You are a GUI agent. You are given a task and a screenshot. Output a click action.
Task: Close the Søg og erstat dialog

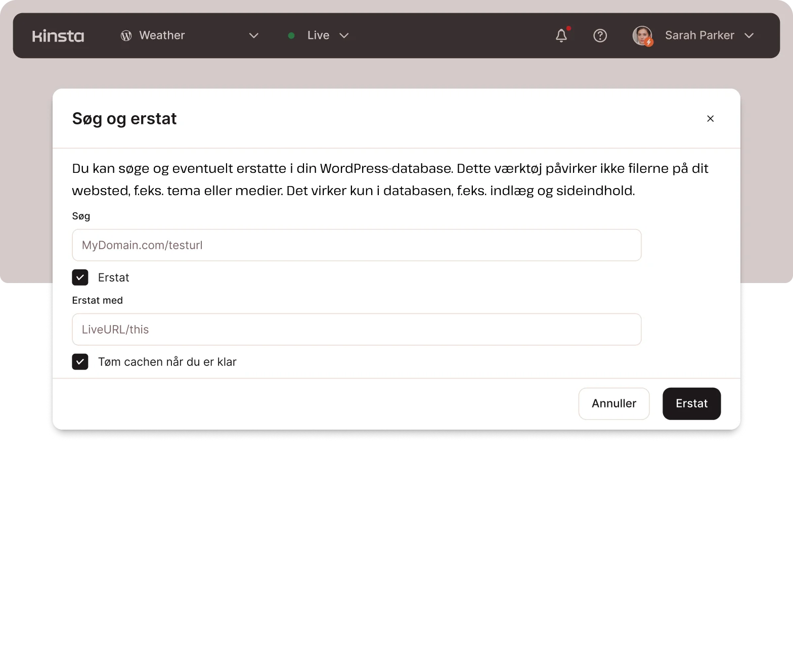coord(710,118)
